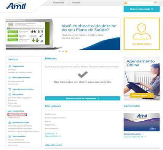
Task: Open Carteirinha virtual in sidebar
Action: click(17, 115)
